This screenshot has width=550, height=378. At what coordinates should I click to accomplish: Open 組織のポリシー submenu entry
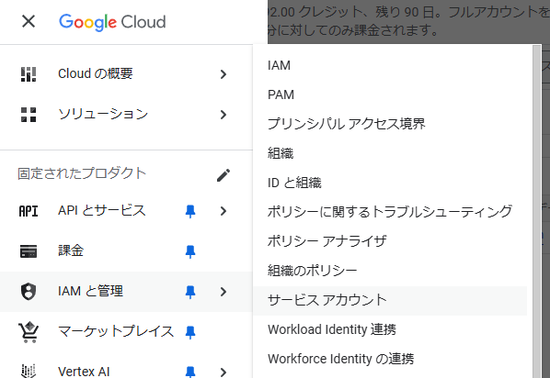coord(390,271)
